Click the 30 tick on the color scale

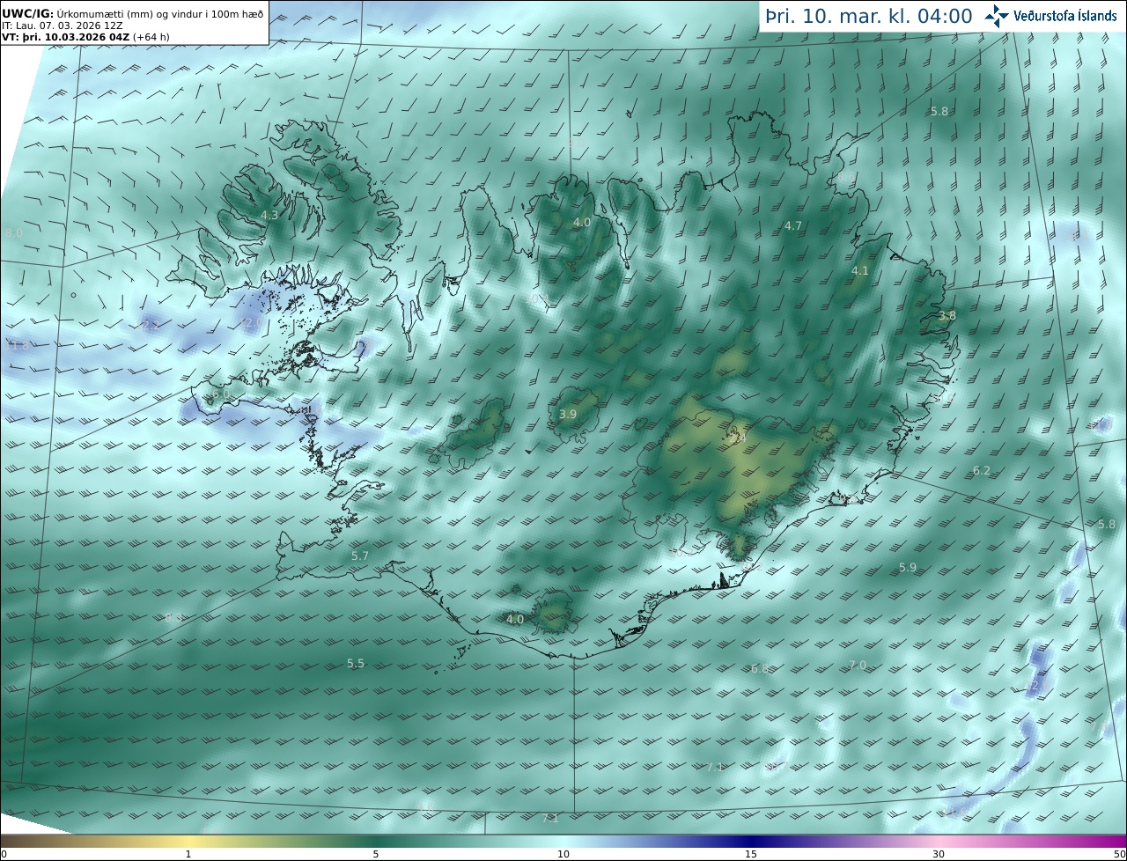[x=939, y=854]
